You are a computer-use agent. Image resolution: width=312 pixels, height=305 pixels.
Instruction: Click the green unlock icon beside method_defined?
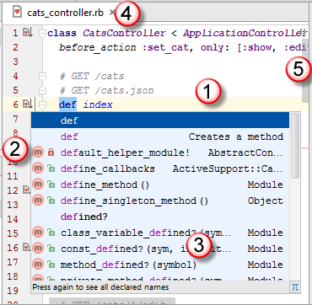51,265
